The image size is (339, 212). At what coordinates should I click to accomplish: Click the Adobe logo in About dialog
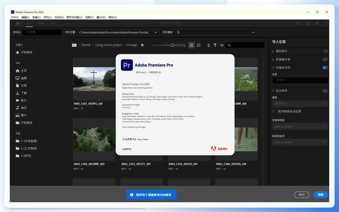(x=219, y=149)
